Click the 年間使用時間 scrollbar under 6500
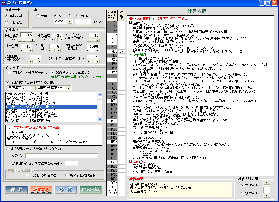This screenshot has width=279, height=202. (93, 51)
